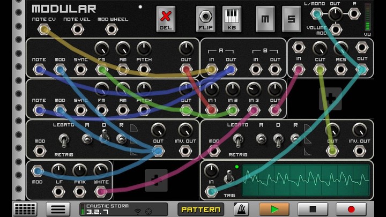
Task: Click noise WHITE output jack
Action: (101, 192)
